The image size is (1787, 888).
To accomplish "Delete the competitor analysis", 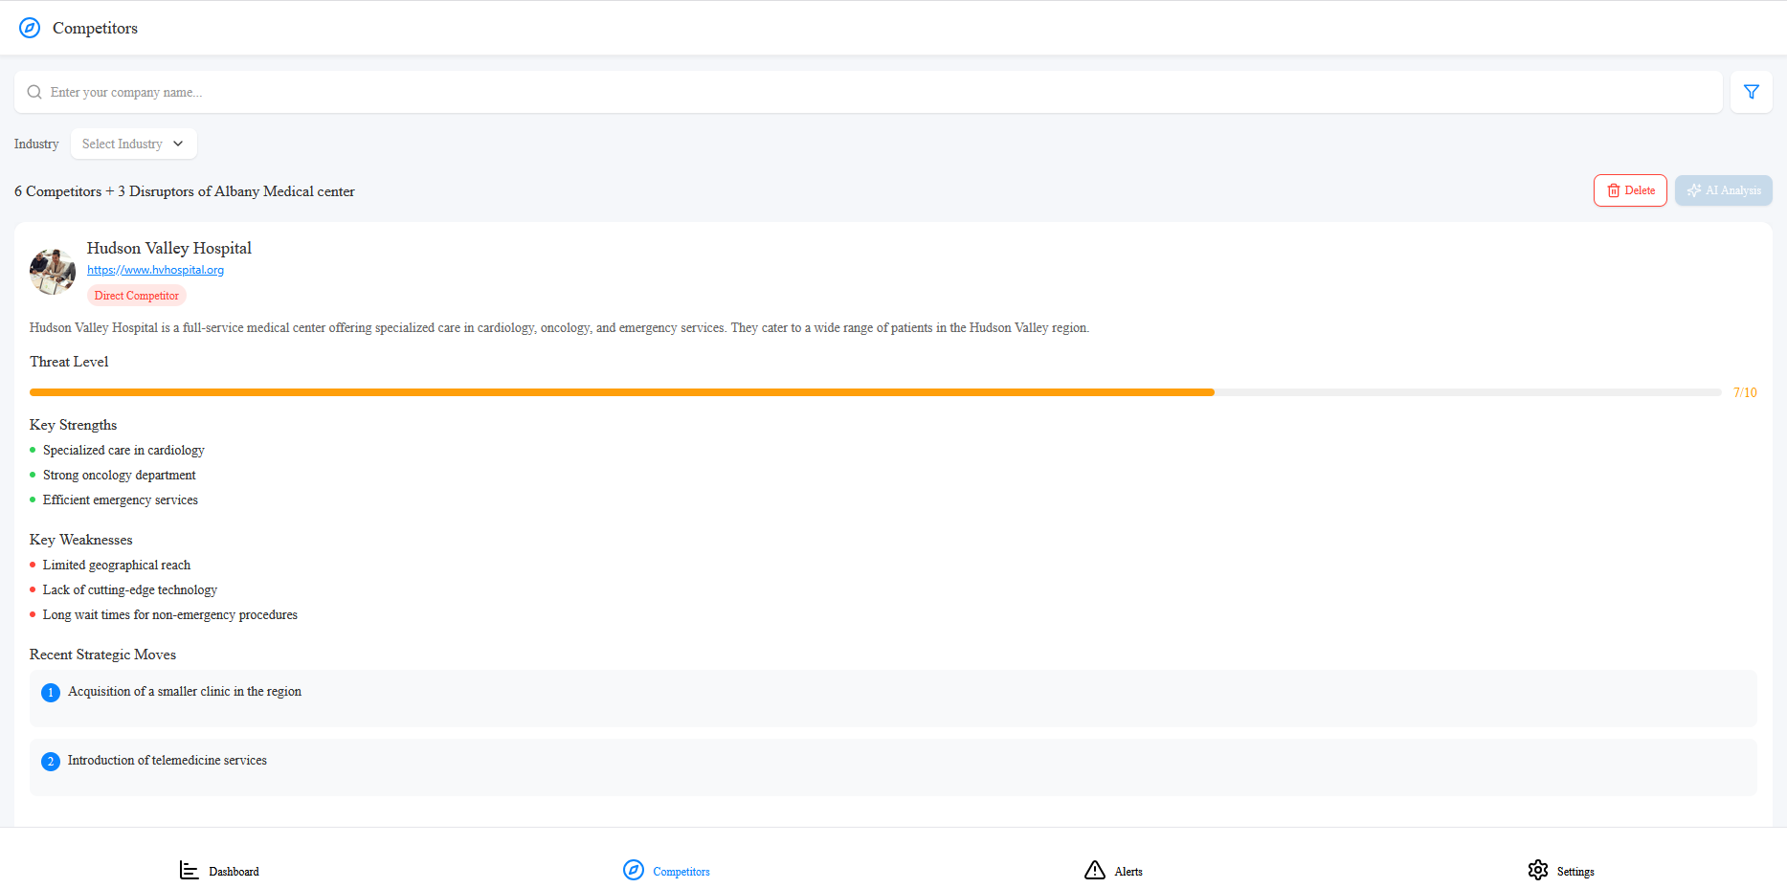I will (x=1630, y=190).
